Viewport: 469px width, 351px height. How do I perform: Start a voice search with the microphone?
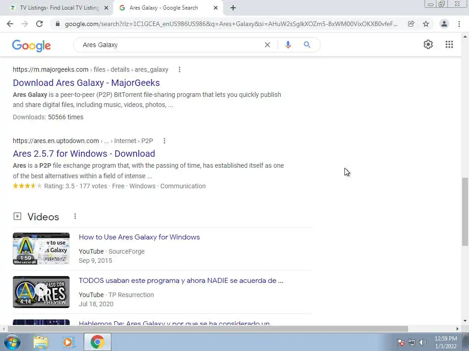288,45
